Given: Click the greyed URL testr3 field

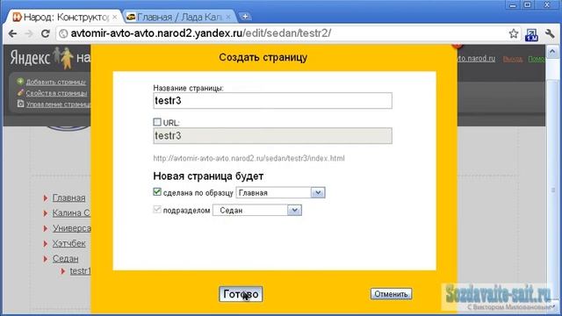Looking at the screenshot, I should coord(273,136).
